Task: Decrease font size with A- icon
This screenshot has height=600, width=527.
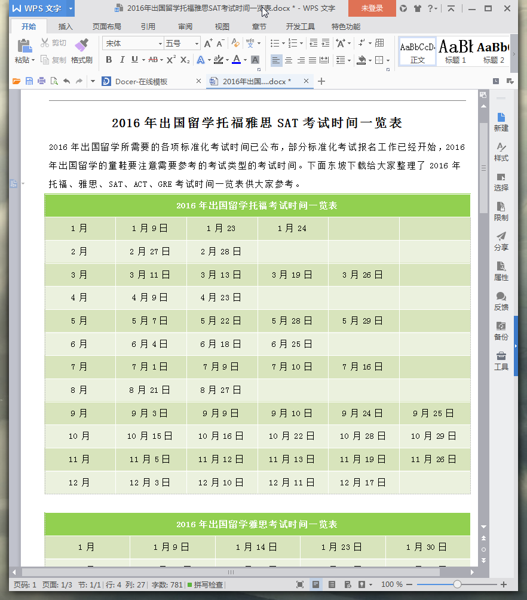Action: point(220,43)
